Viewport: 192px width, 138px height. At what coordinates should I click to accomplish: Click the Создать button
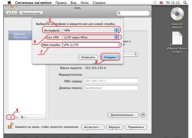110,57
